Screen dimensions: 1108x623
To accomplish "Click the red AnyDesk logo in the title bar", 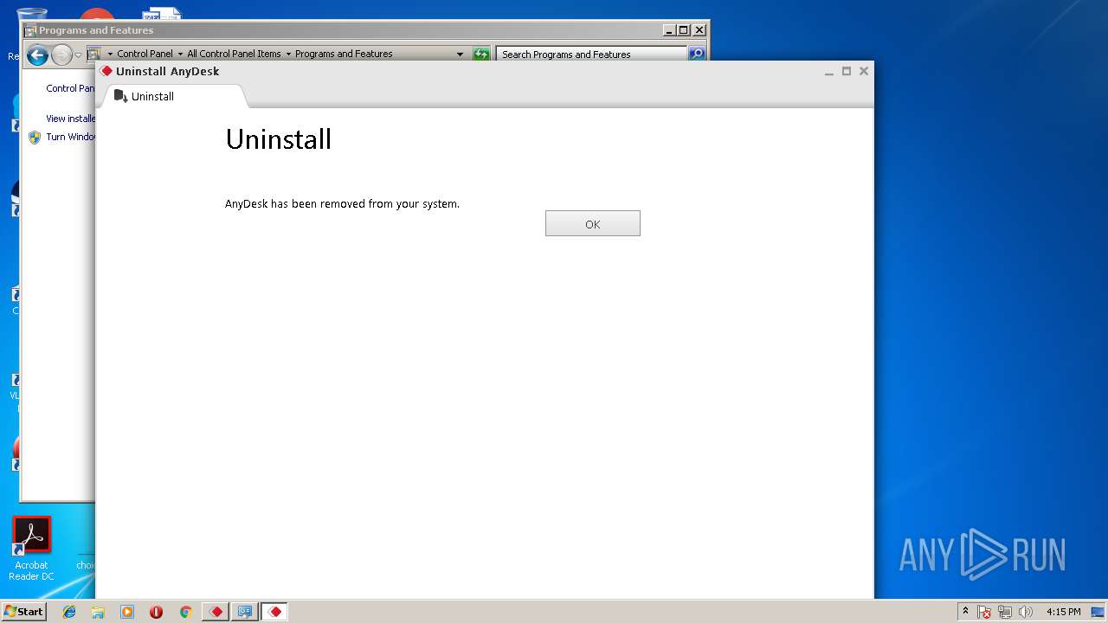I will coord(106,71).
